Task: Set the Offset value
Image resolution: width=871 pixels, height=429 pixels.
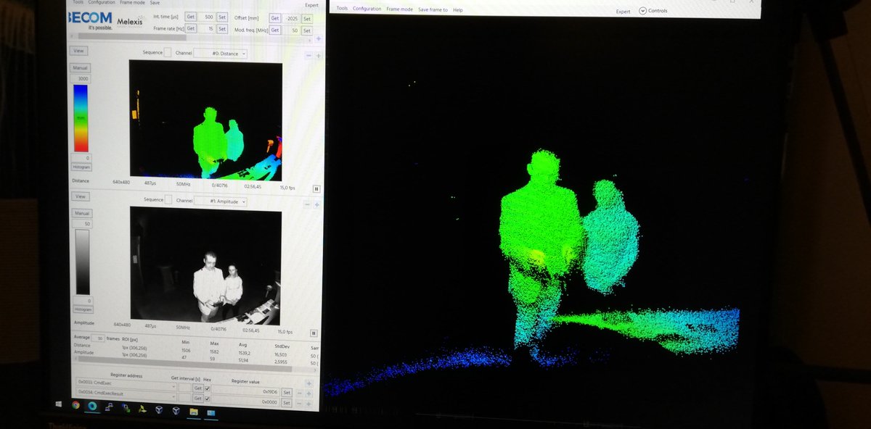Action: pyautogui.click(x=306, y=19)
